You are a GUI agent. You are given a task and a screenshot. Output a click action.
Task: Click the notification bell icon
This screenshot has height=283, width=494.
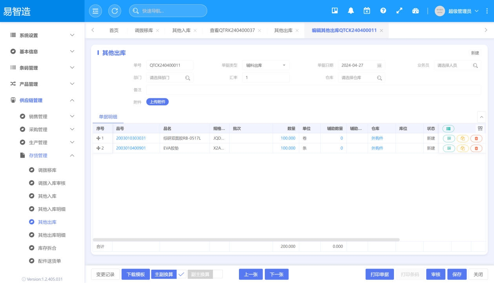[351, 11]
